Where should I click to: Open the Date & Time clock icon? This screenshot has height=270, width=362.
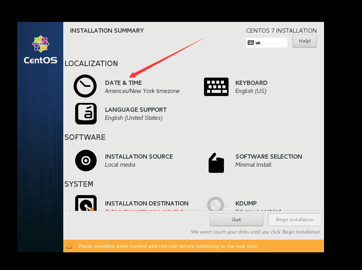85,86
